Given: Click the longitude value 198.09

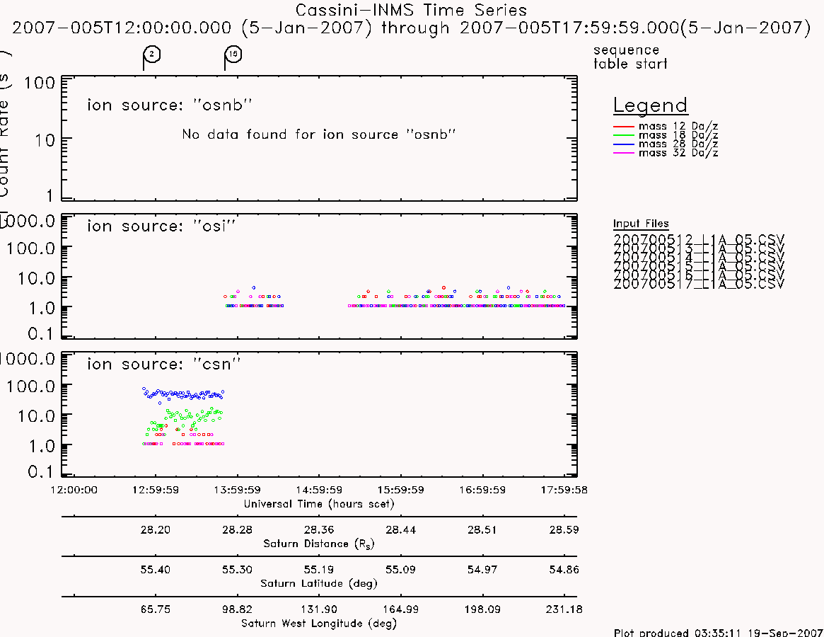Looking at the screenshot, I should click(482, 609).
